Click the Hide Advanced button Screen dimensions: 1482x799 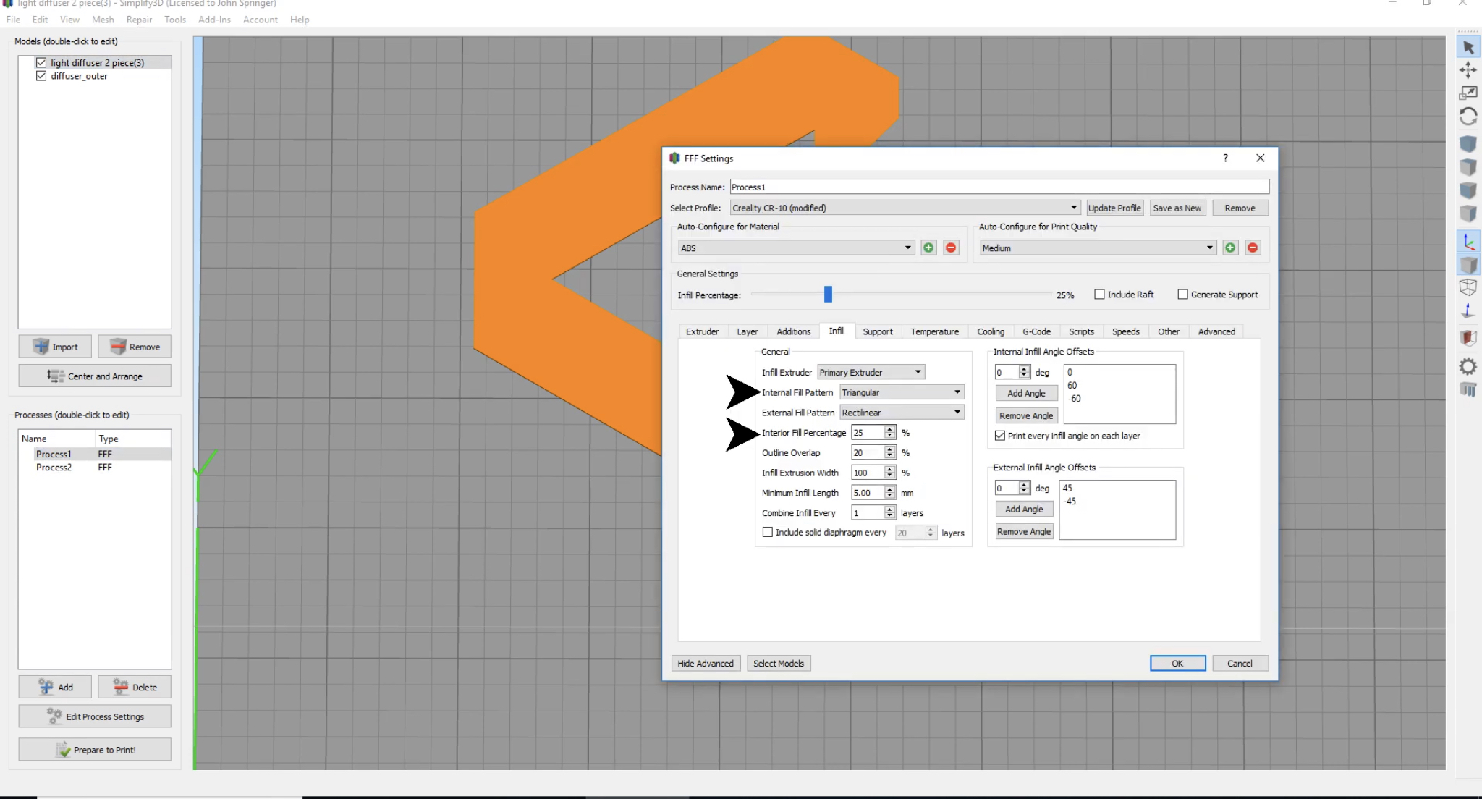point(706,663)
